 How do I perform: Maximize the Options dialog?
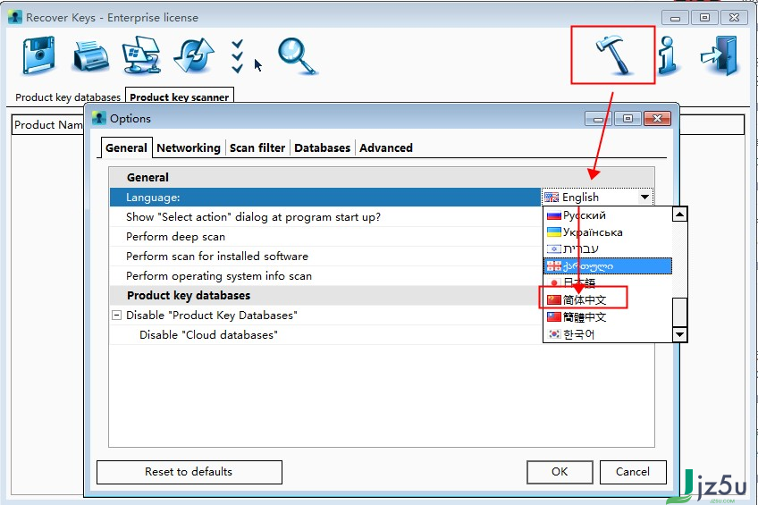[x=627, y=118]
